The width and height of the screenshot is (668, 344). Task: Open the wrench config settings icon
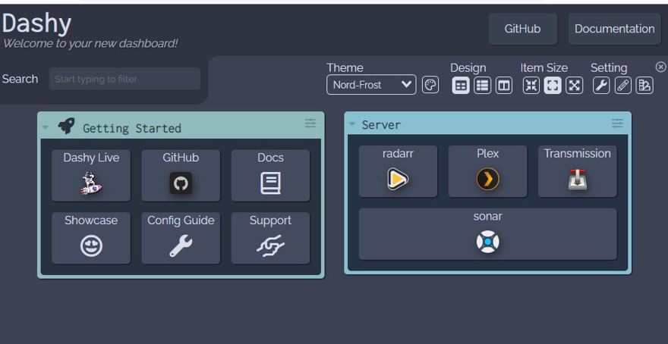click(601, 86)
